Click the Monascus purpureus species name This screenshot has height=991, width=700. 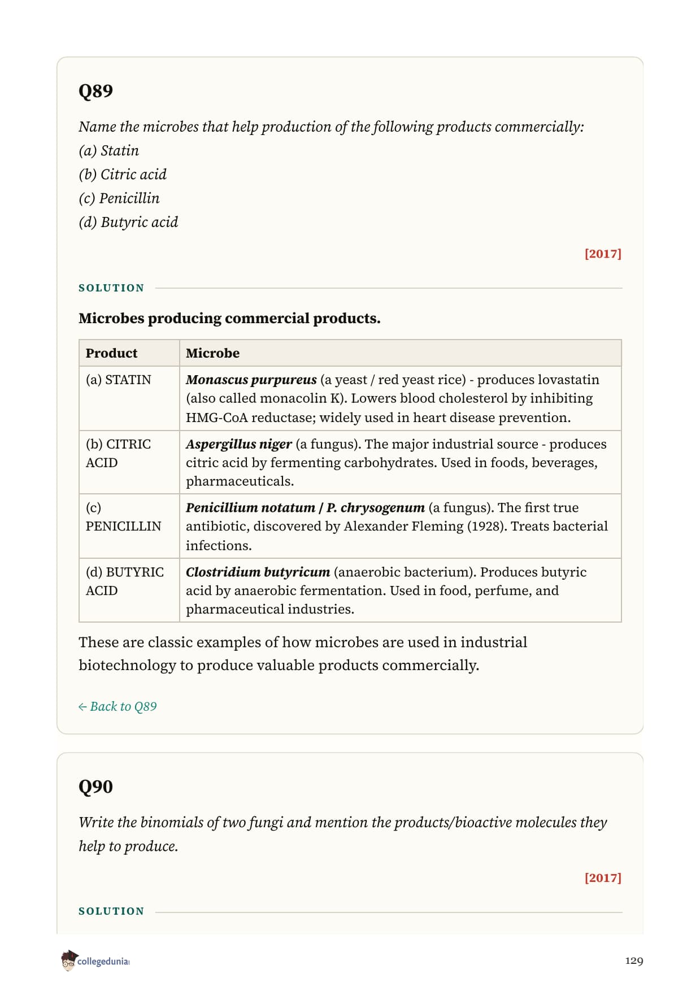251,380
